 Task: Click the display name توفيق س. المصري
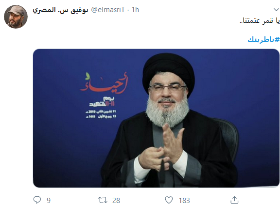point(60,10)
